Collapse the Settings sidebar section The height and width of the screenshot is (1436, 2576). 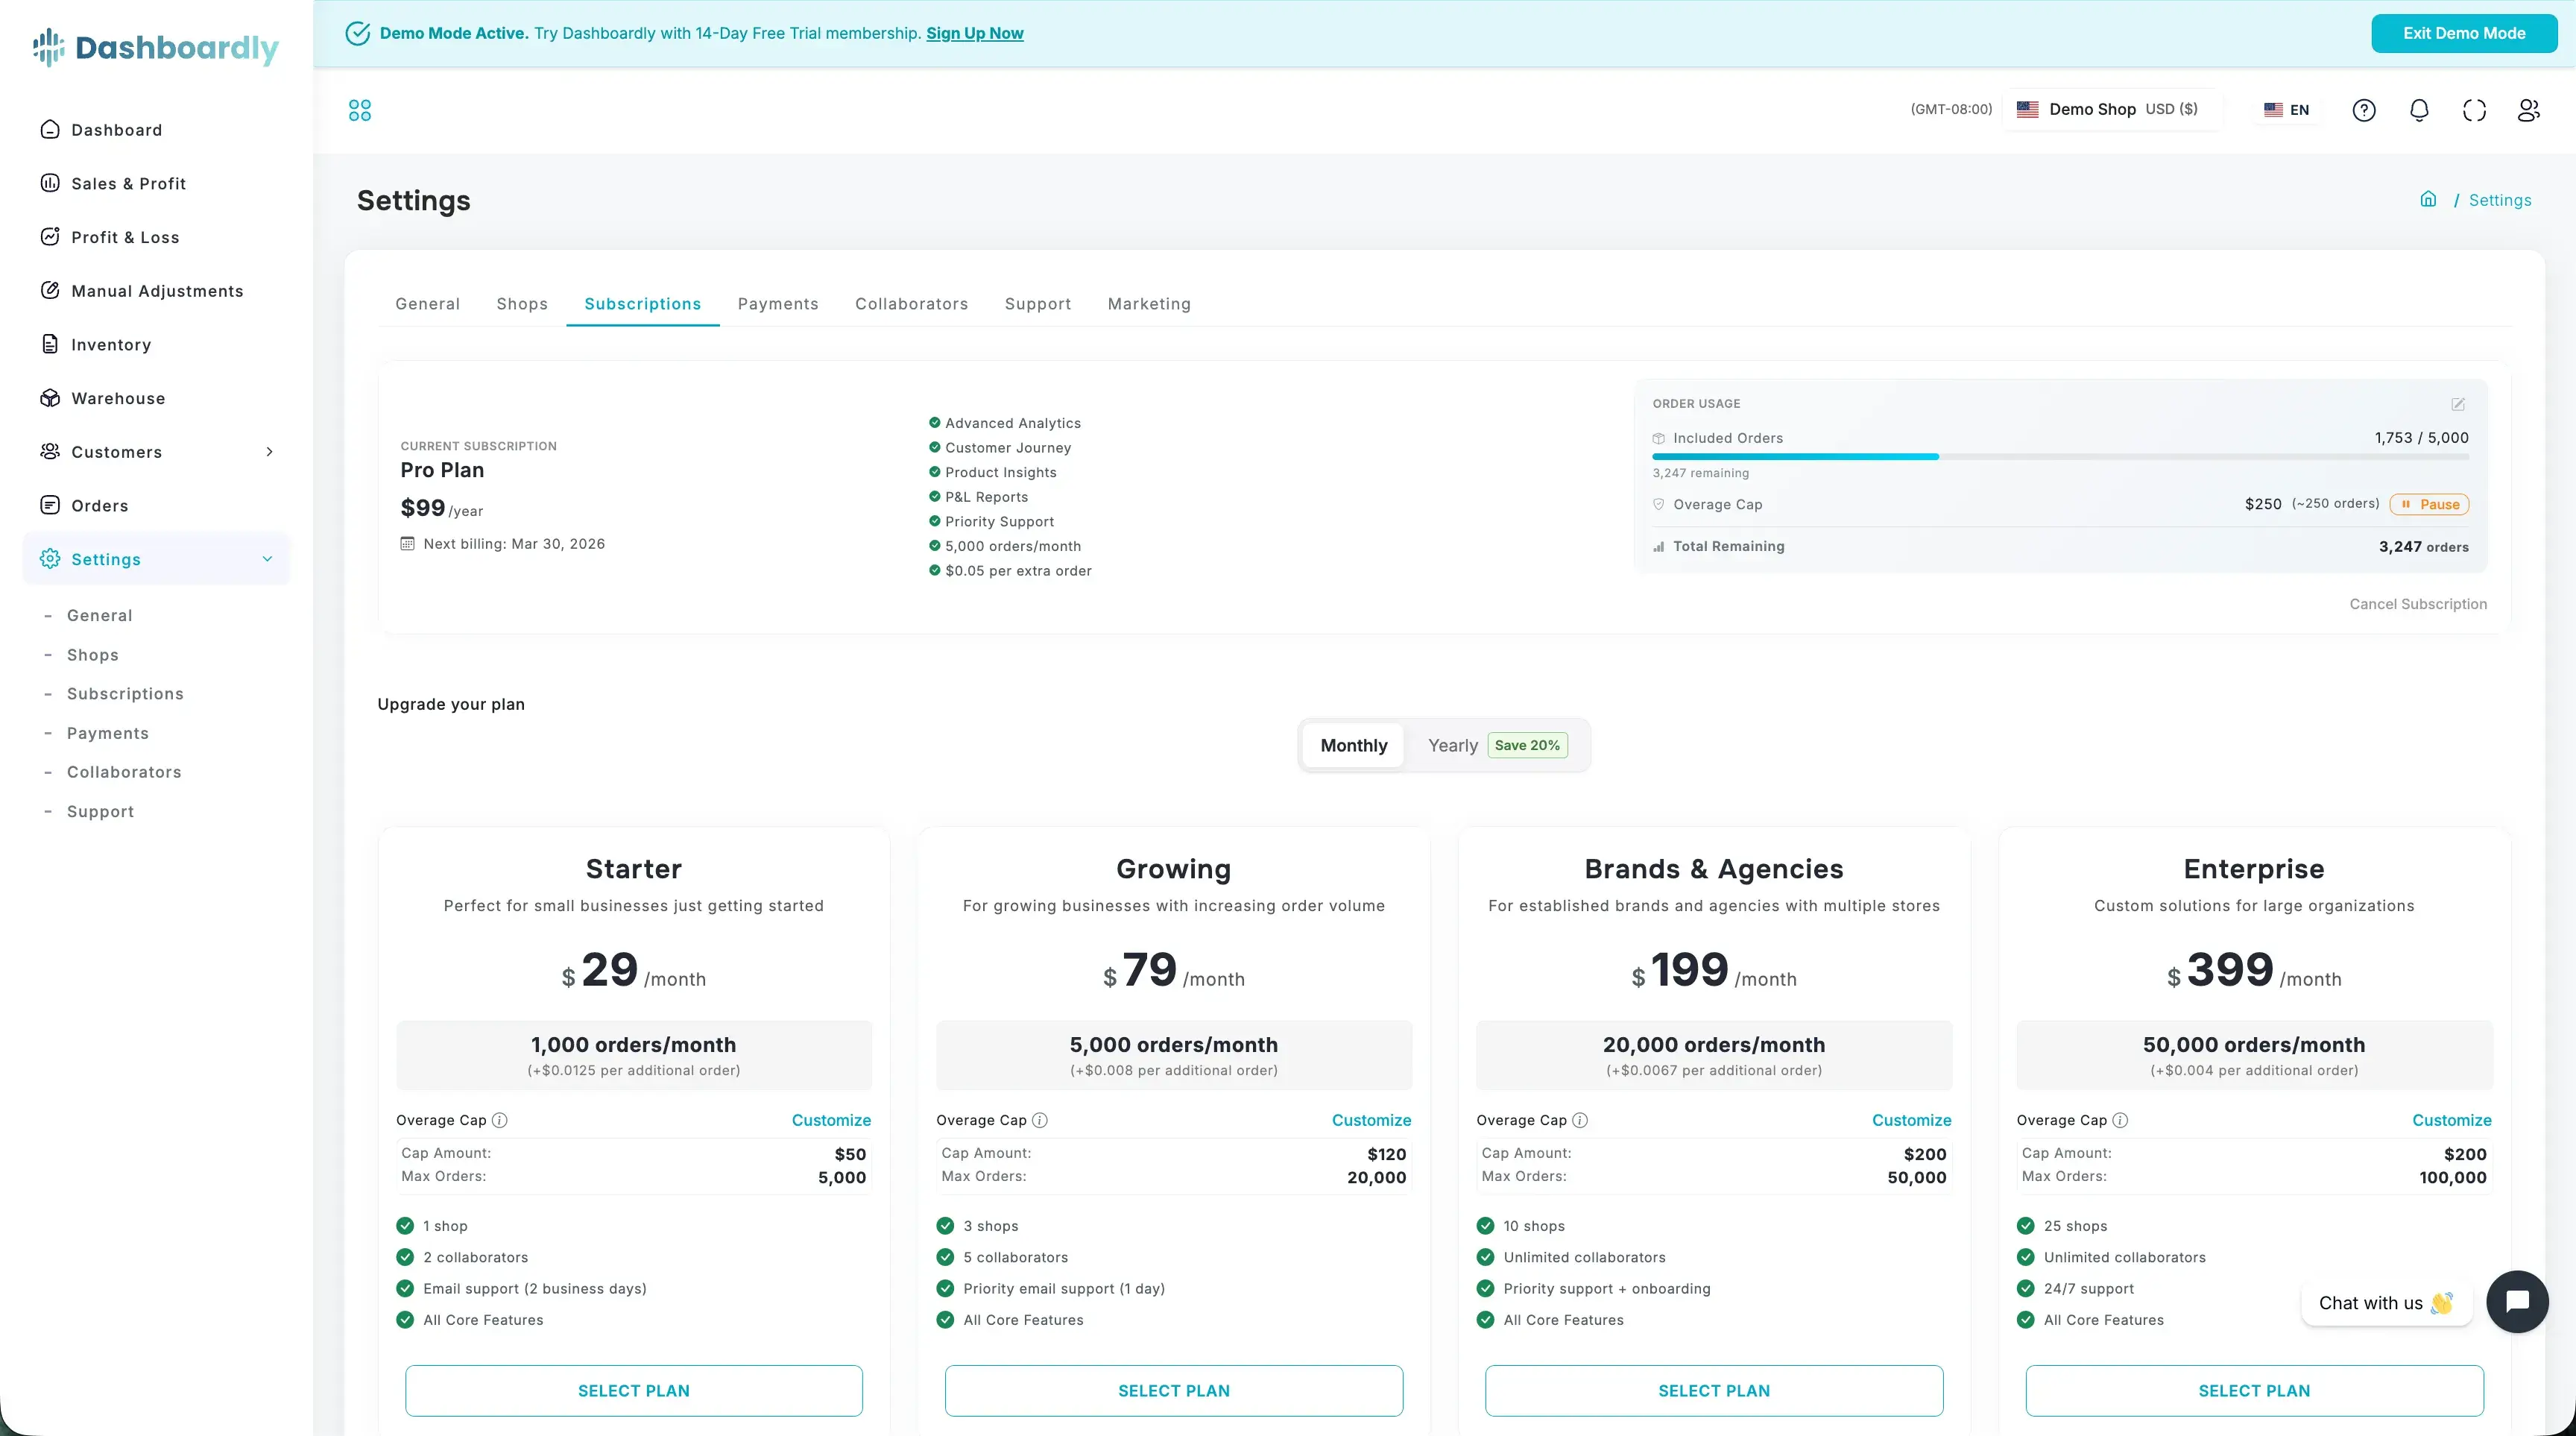tap(267, 559)
